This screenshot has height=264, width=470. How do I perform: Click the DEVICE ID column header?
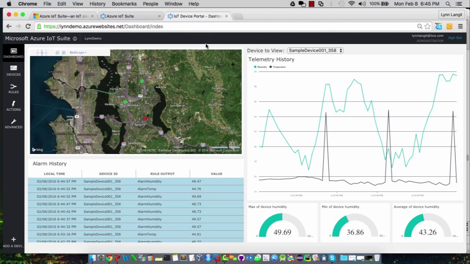click(x=108, y=174)
